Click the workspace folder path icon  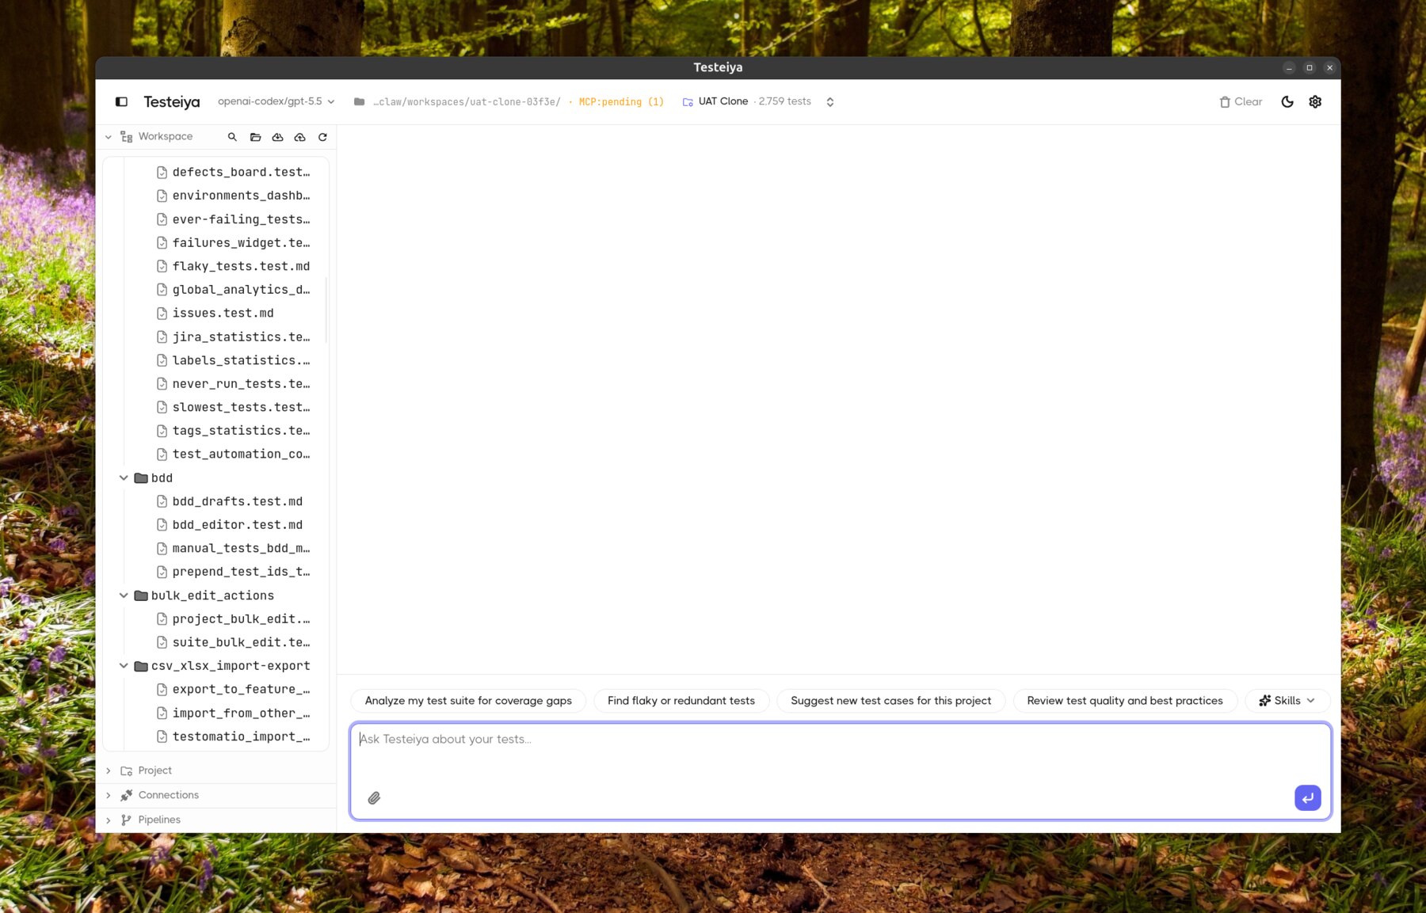(x=359, y=101)
